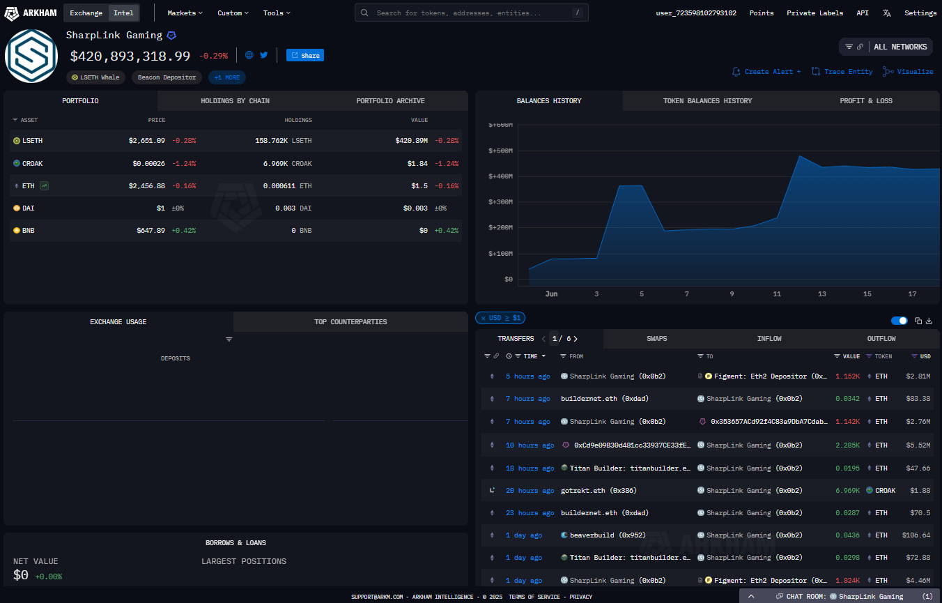Click the Value column filter icon
942x603 pixels.
click(837, 356)
